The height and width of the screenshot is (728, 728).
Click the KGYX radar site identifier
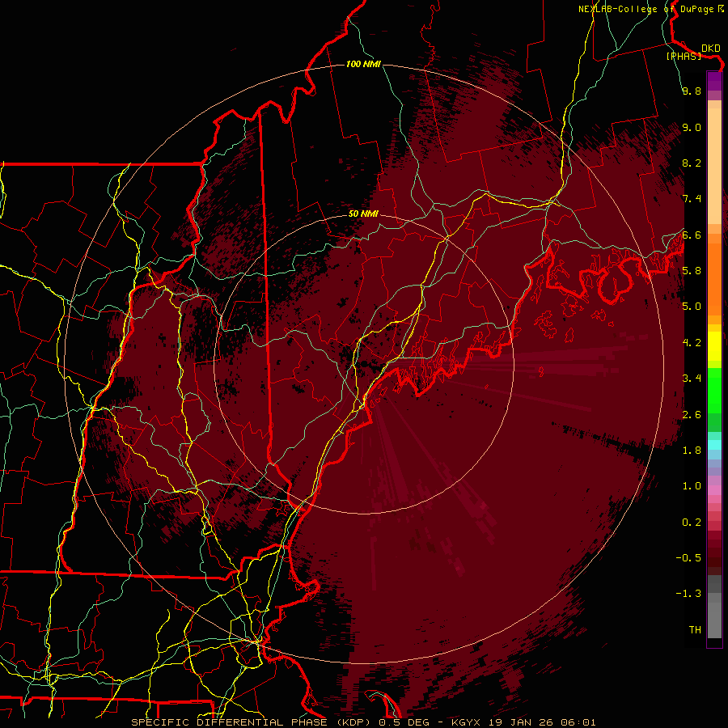[x=467, y=722]
